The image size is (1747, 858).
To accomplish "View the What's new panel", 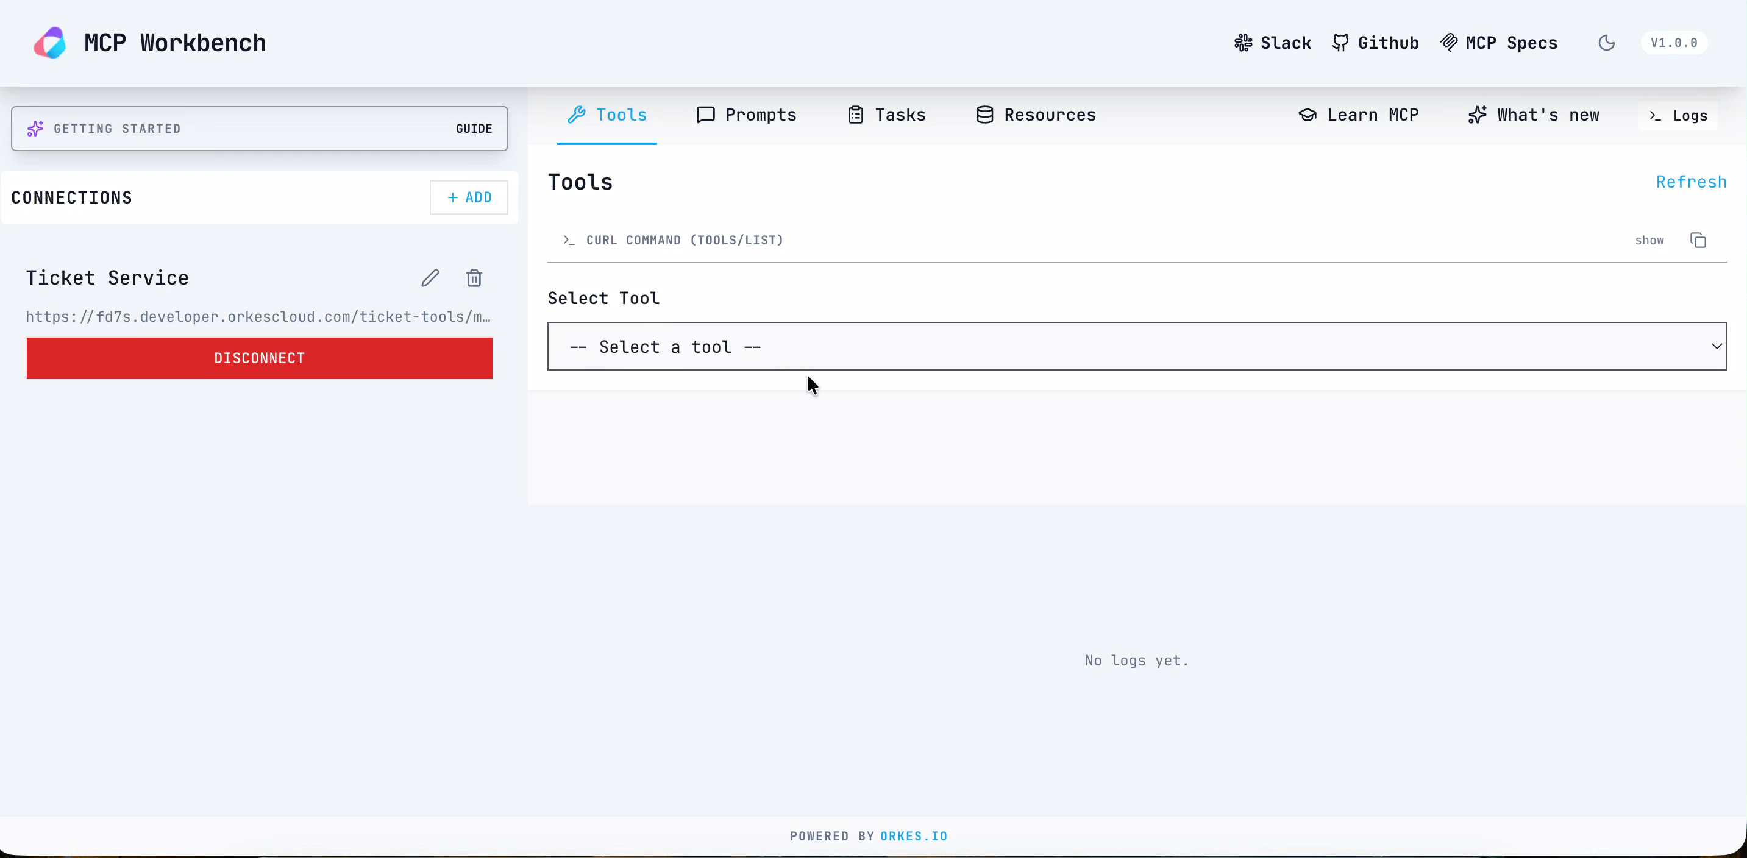I will tap(1534, 115).
